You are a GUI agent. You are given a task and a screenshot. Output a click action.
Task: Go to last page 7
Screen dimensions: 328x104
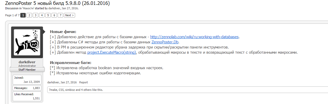(x=60, y=15)
